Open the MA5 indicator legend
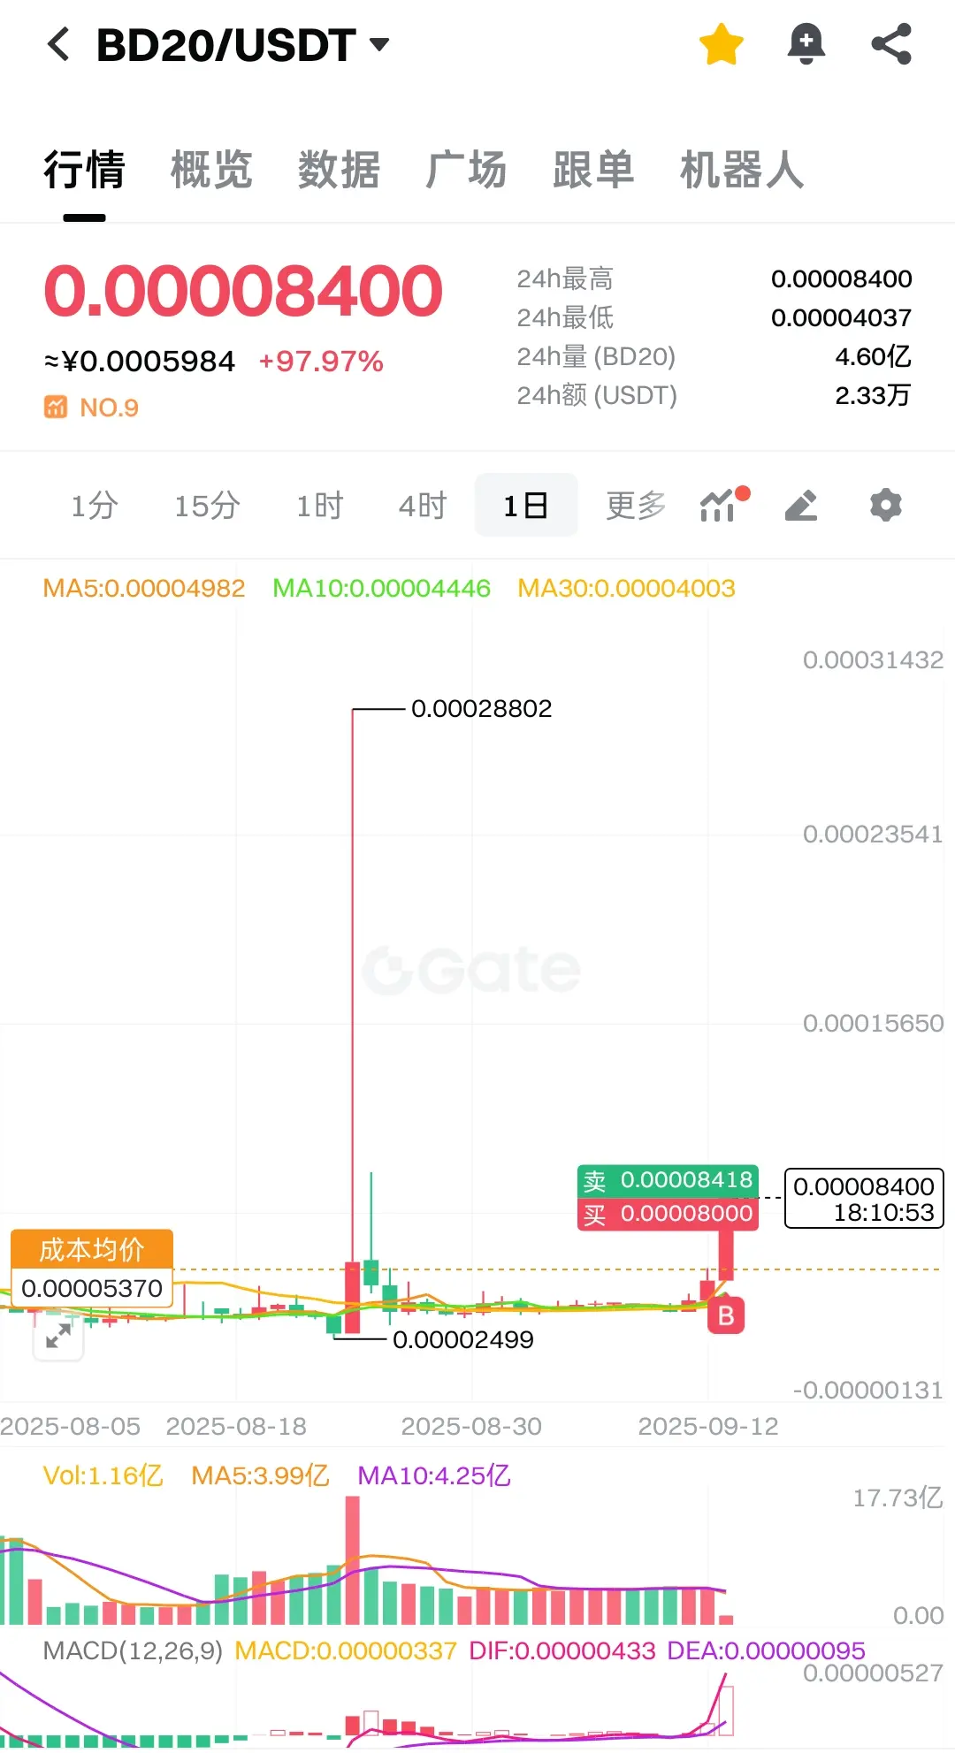Image resolution: width=955 pixels, height=1753 pixels. (x=144, y=588)
